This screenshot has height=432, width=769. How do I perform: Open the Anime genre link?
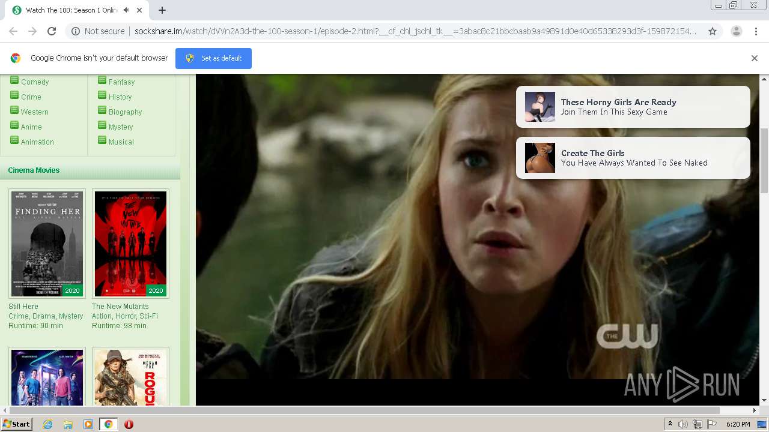click(31, 127)
